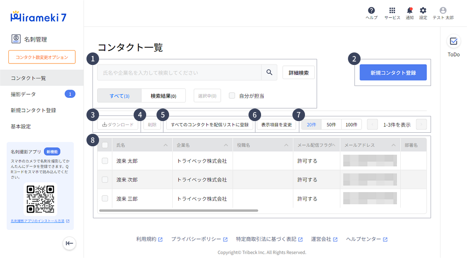Click すべてのコンタクトを配信リストに登録 button
Screen dimensions: 467x258
point(210,124)
